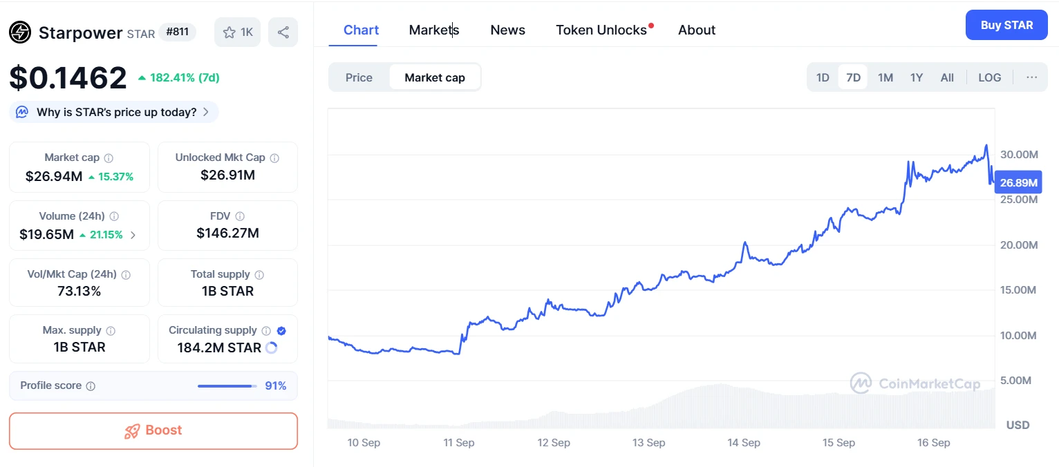Click the Boost button
The width and height of the screenshot is (1059, 467).
(153, 430)
